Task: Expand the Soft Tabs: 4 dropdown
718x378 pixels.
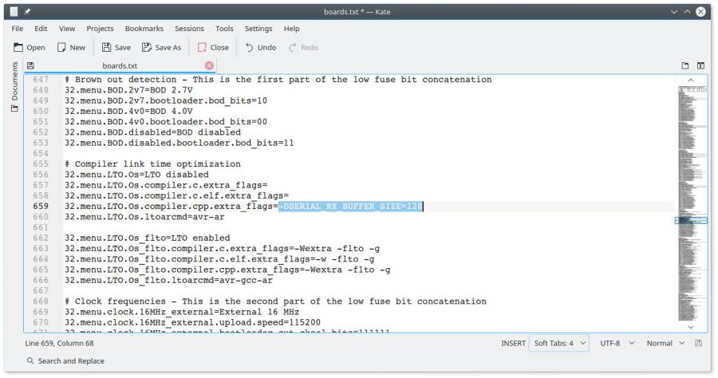Action: pos(558,343)
